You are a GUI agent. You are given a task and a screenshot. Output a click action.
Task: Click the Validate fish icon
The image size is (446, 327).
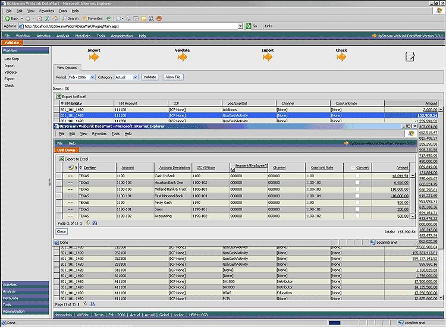pos(182,57)
